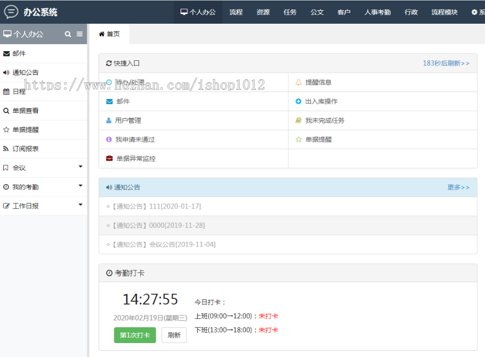Open 出入库操作 via the plus icon

tap(299, 101)
